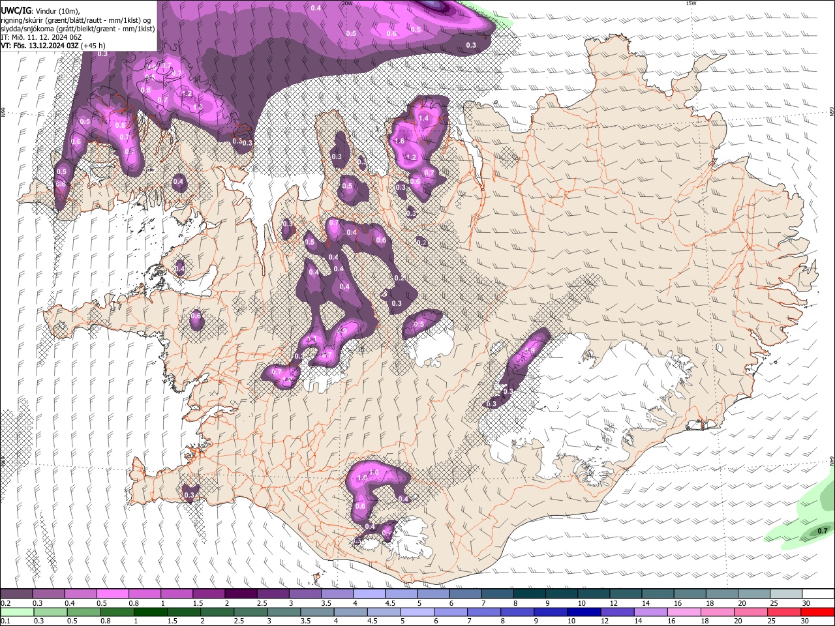The width and height of the screenshot is (835, 626).
Task: Select the very dark purple 2 snow swatch
Action: (x=241, y=594)
